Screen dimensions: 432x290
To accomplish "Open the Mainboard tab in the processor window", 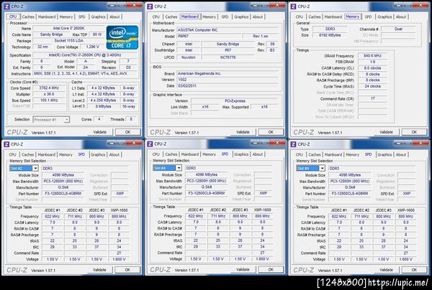I will (x=47, y=17).
